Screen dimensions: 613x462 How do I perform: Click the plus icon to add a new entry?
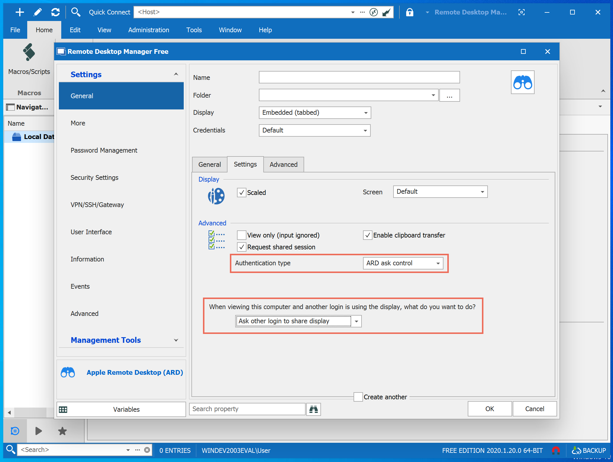click(20, 12)
